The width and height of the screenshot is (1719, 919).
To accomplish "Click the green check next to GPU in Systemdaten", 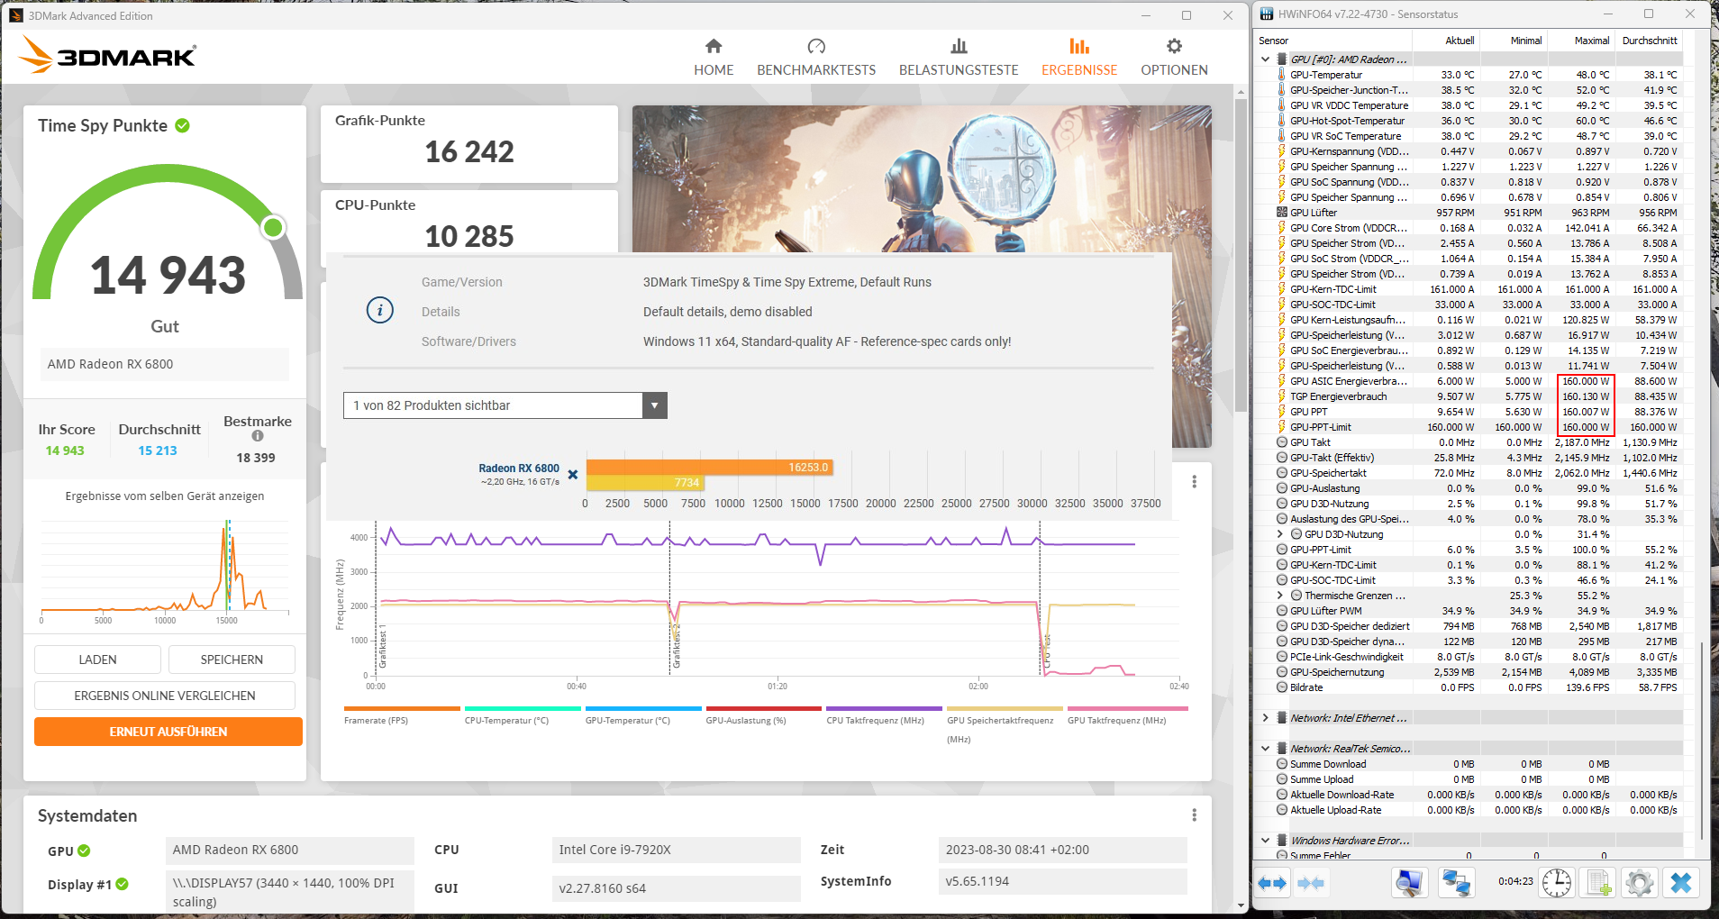I will click(84, 851).
